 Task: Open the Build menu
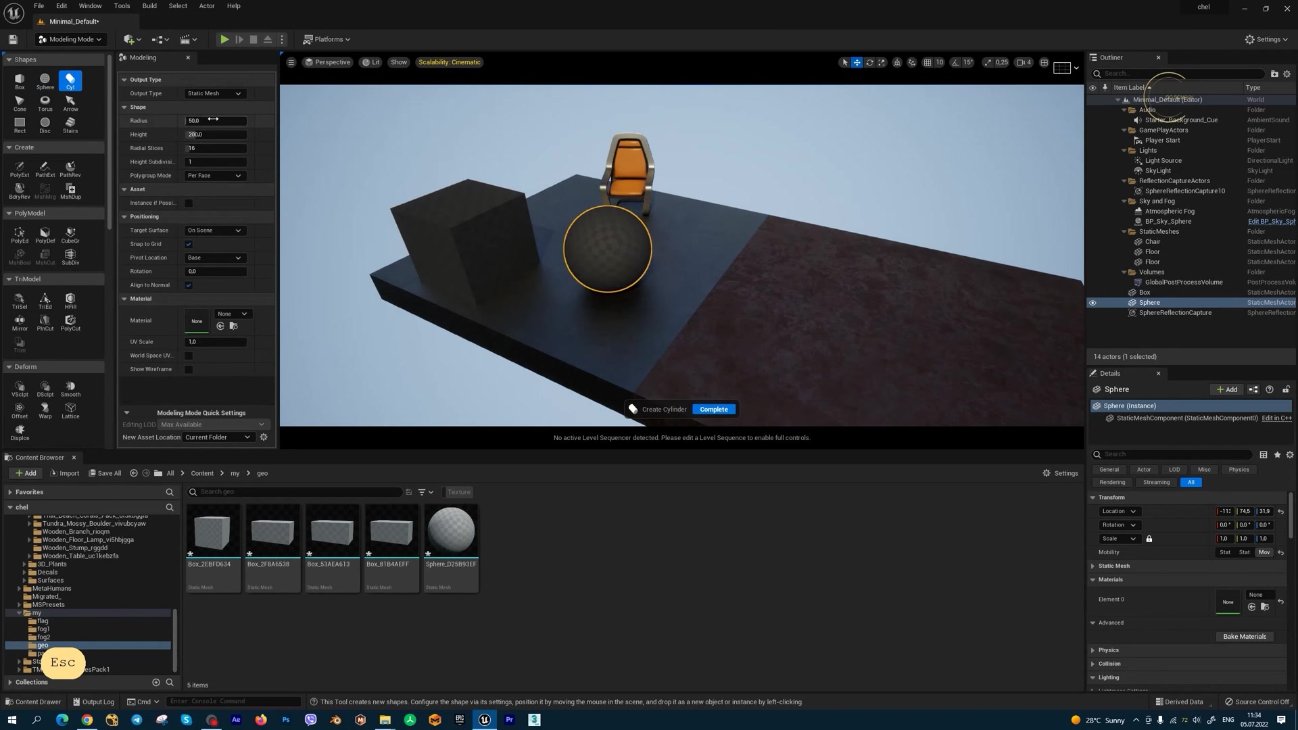(149, 5)
